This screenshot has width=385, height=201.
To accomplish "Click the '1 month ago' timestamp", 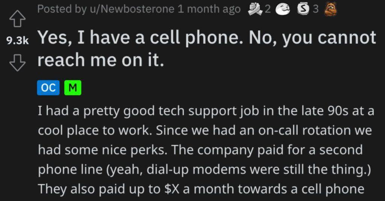I will pyautogui.click(x=209, y=9).
